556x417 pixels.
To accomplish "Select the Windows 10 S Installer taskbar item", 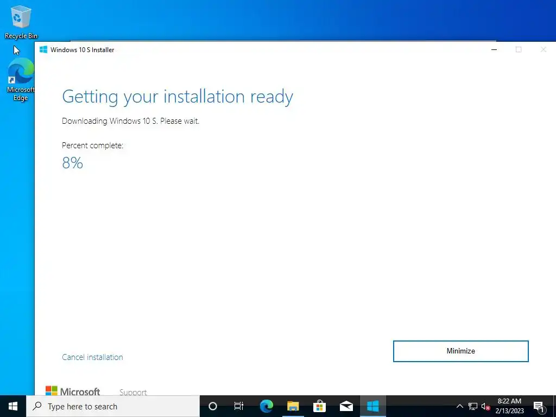I will pos(372,406).
